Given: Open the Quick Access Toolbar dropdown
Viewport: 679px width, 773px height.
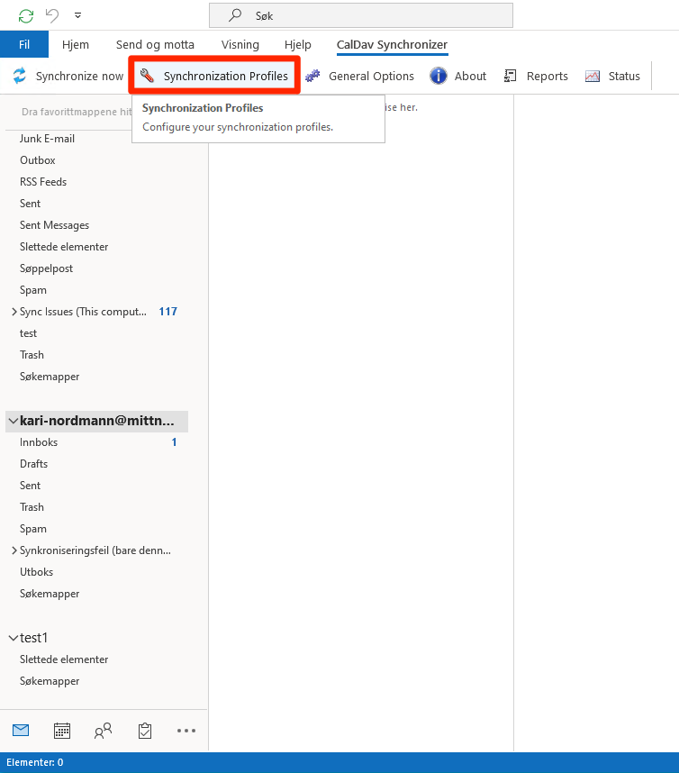Looking at the screenshot, I should click(77, 15).
